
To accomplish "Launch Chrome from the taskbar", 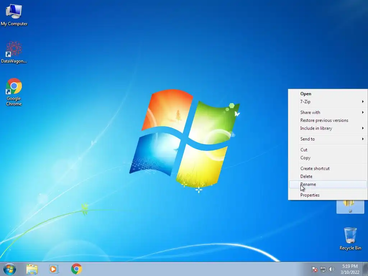I will click(76, 269).
